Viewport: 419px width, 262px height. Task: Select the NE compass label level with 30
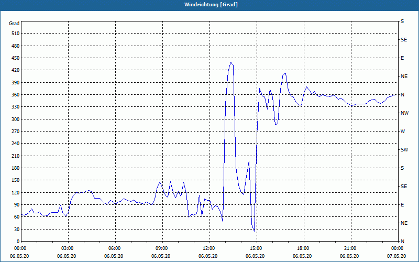point(404,223)
